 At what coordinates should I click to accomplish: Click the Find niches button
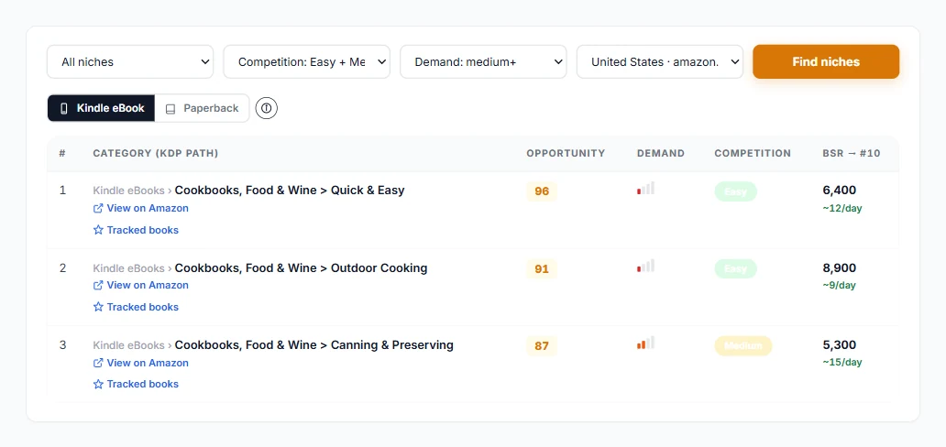point(826,61)
